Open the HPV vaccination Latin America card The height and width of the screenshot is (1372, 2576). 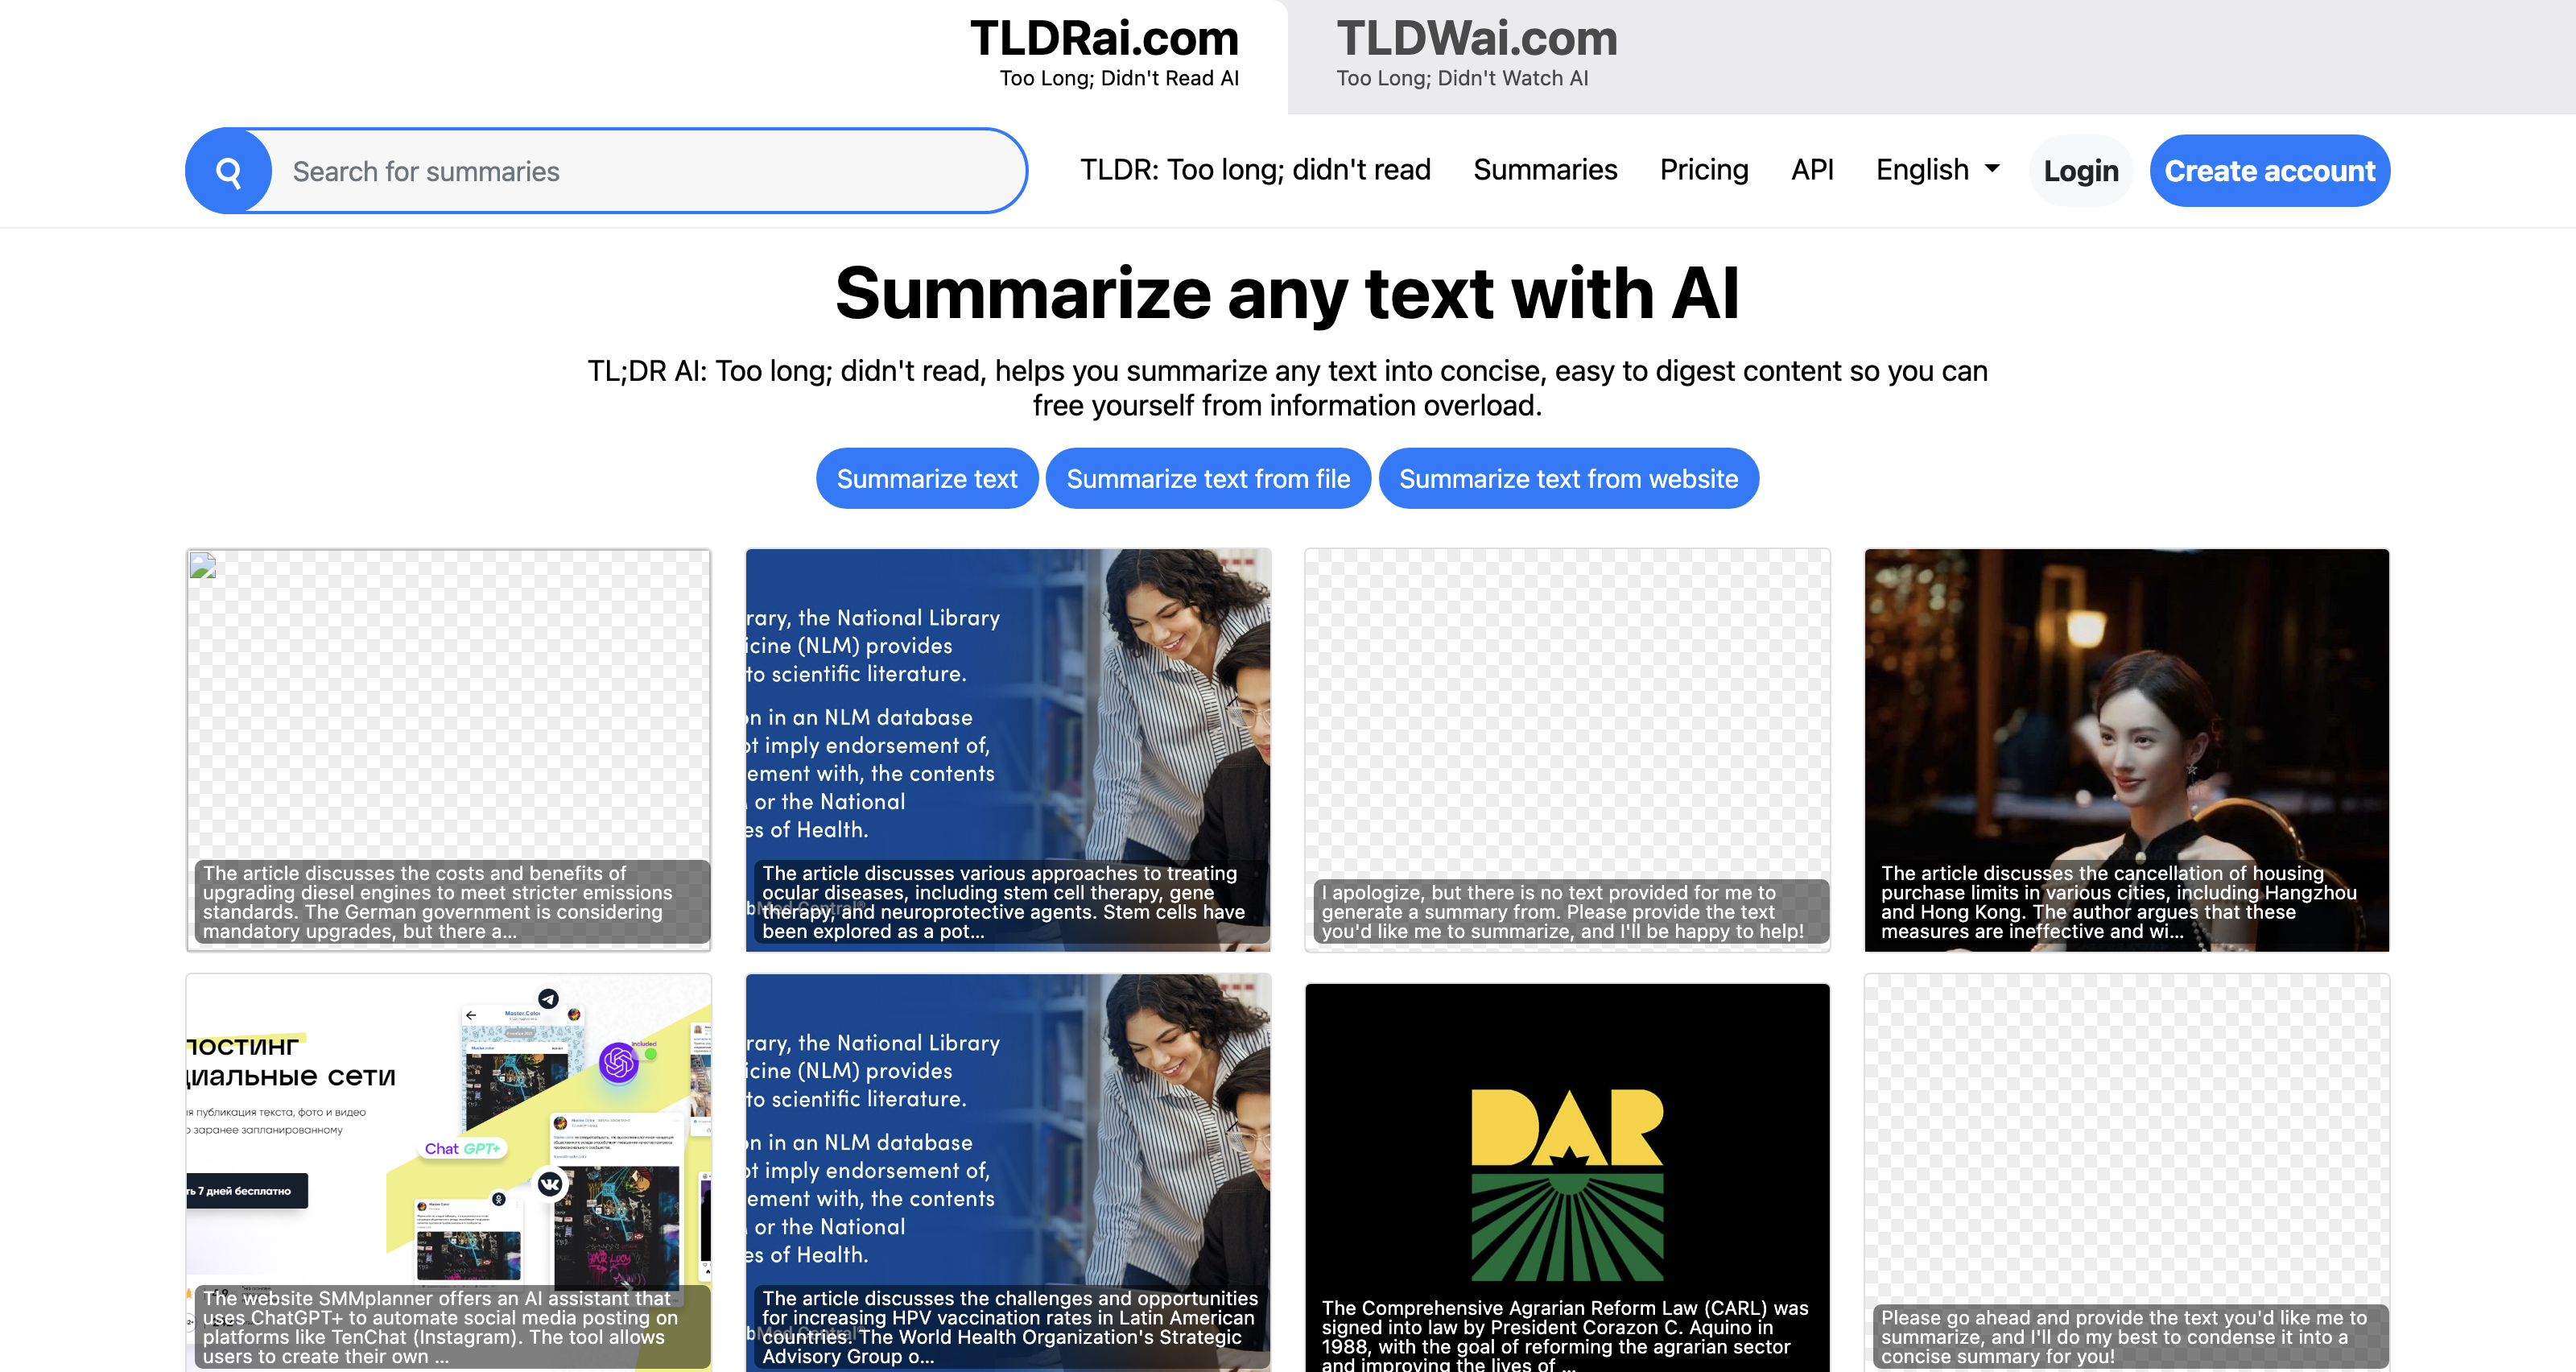tap(1008, 1172)
